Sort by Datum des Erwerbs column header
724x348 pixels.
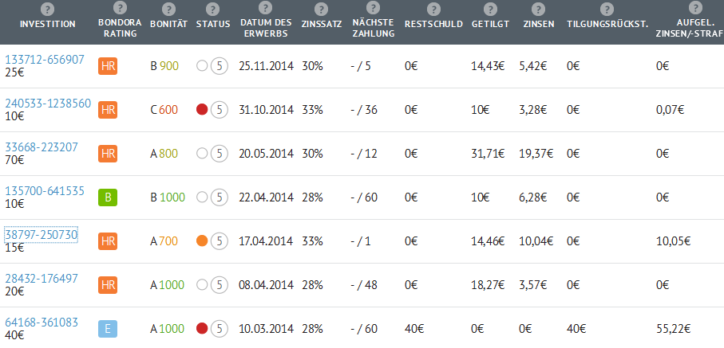(266, 29)
